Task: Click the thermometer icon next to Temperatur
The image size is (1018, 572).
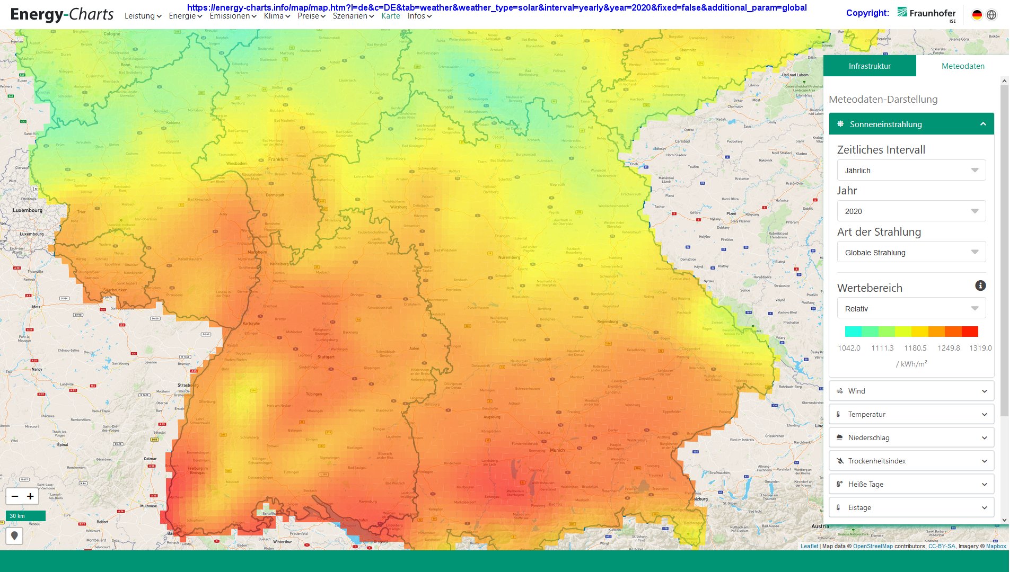Action: 838,414
